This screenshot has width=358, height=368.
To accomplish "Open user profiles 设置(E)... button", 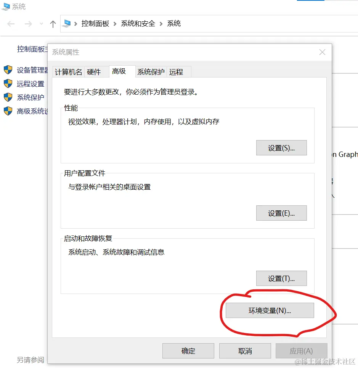I will tap(281, 213).
